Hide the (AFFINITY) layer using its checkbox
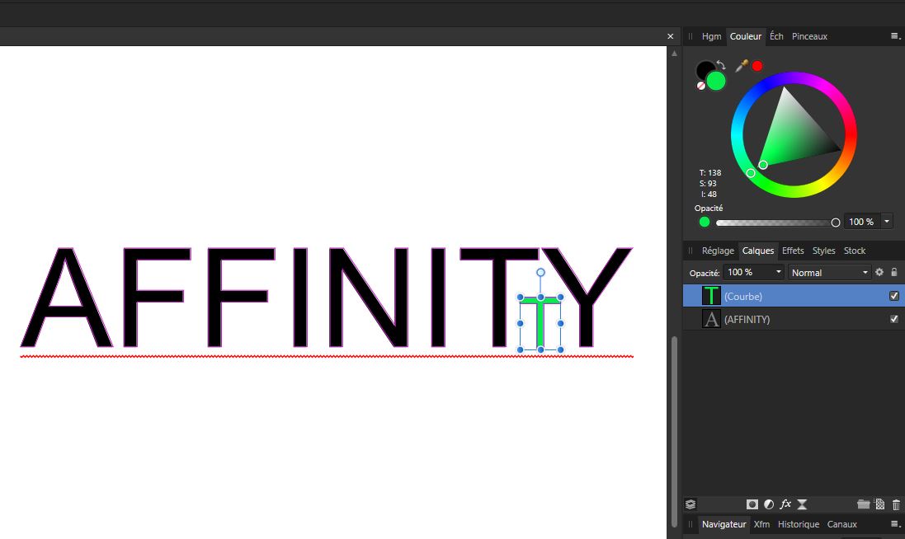 tap(894, 319)
